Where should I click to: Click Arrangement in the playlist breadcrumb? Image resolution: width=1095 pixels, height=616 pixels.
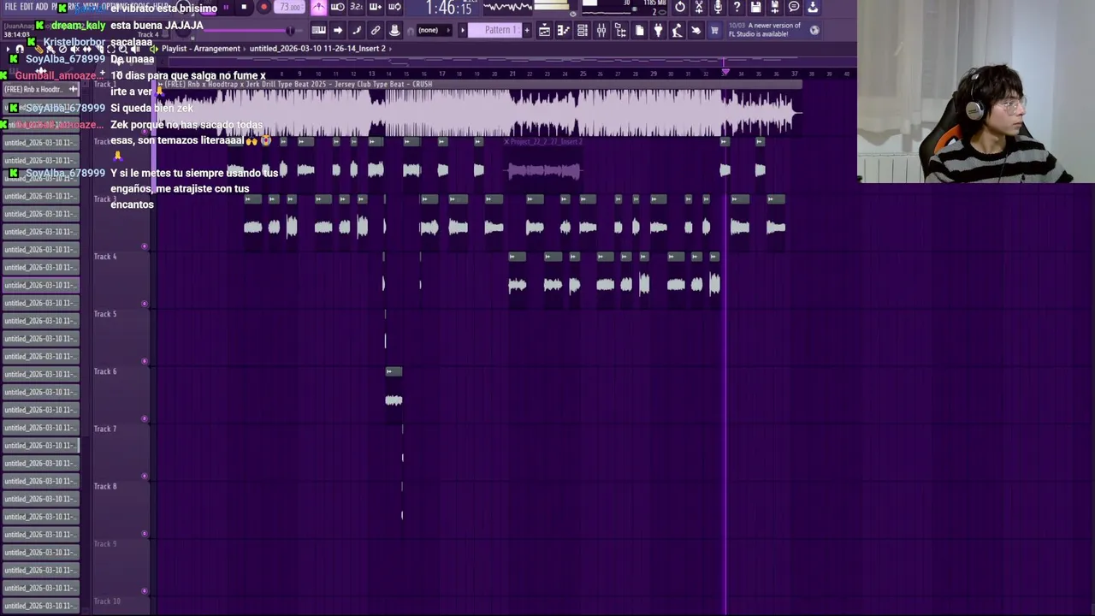pos(218,49)
